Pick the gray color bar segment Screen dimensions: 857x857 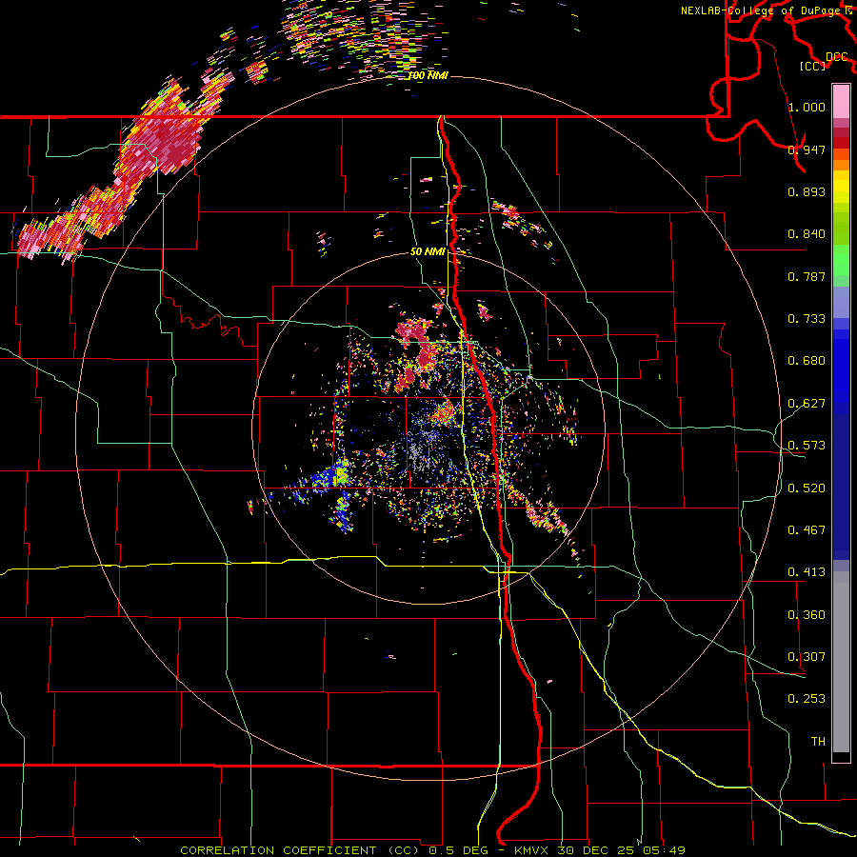coord(841,662)
